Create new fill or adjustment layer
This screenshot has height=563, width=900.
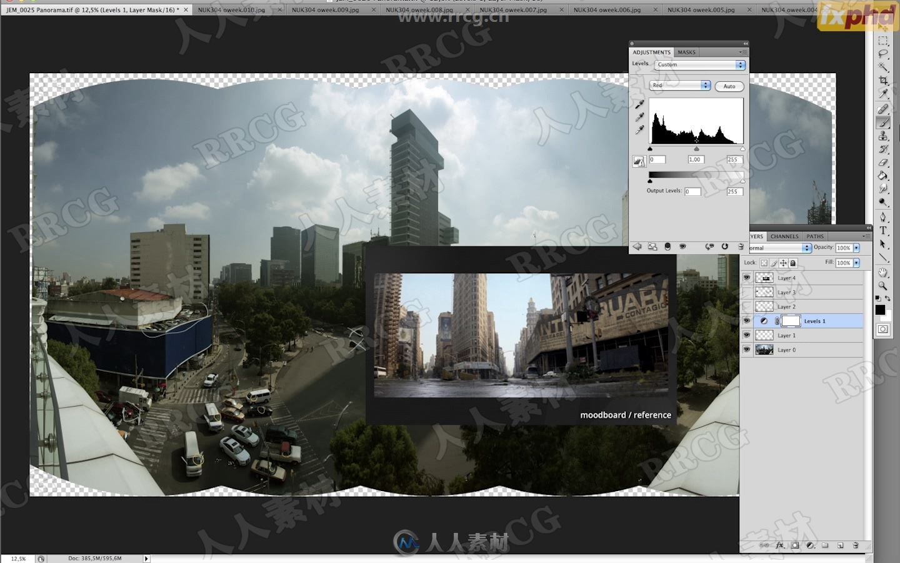pos(810,545)
